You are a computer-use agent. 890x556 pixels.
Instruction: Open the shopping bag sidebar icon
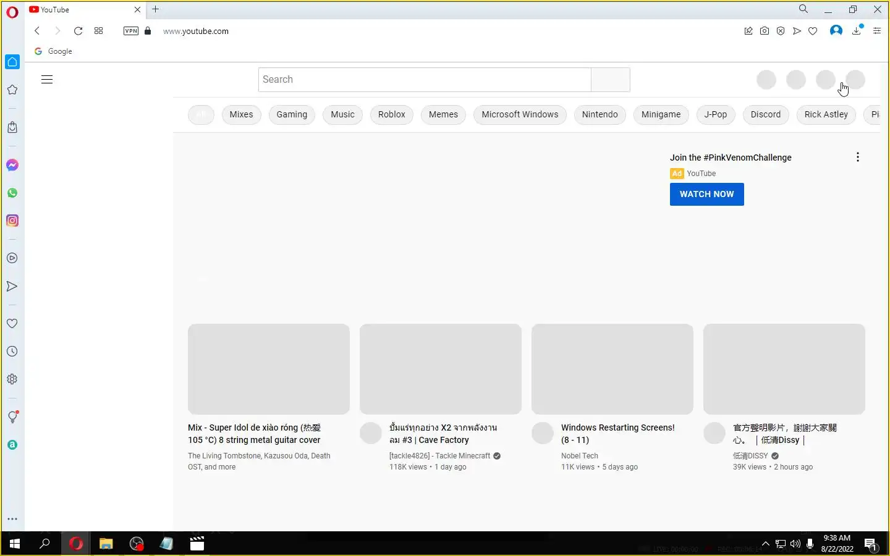click(x=12, y=127)
